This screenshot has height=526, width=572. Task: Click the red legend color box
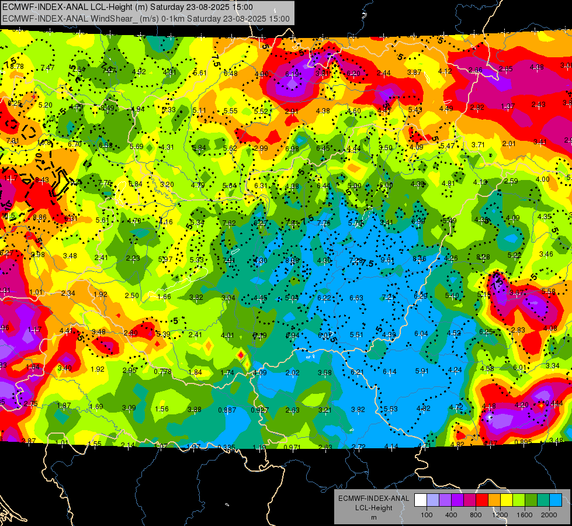pyautogui.click(x=482, y=500)
